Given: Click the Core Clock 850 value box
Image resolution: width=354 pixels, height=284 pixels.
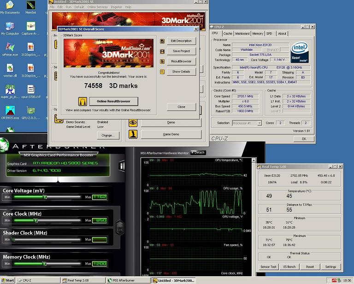Looking at the screenshot, I should pos(100,220).
